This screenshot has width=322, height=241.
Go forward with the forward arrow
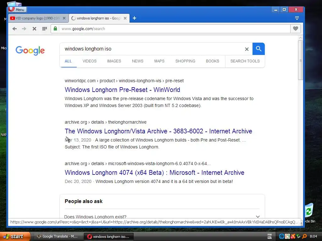24,29
